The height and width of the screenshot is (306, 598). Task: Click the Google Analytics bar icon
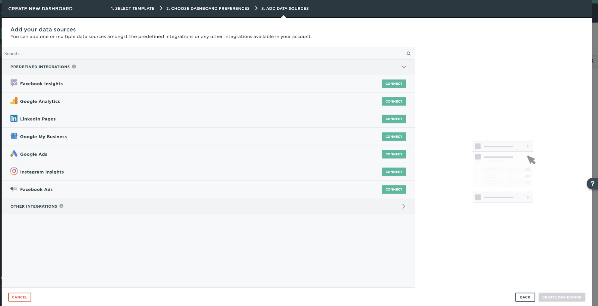click(14, 101)
